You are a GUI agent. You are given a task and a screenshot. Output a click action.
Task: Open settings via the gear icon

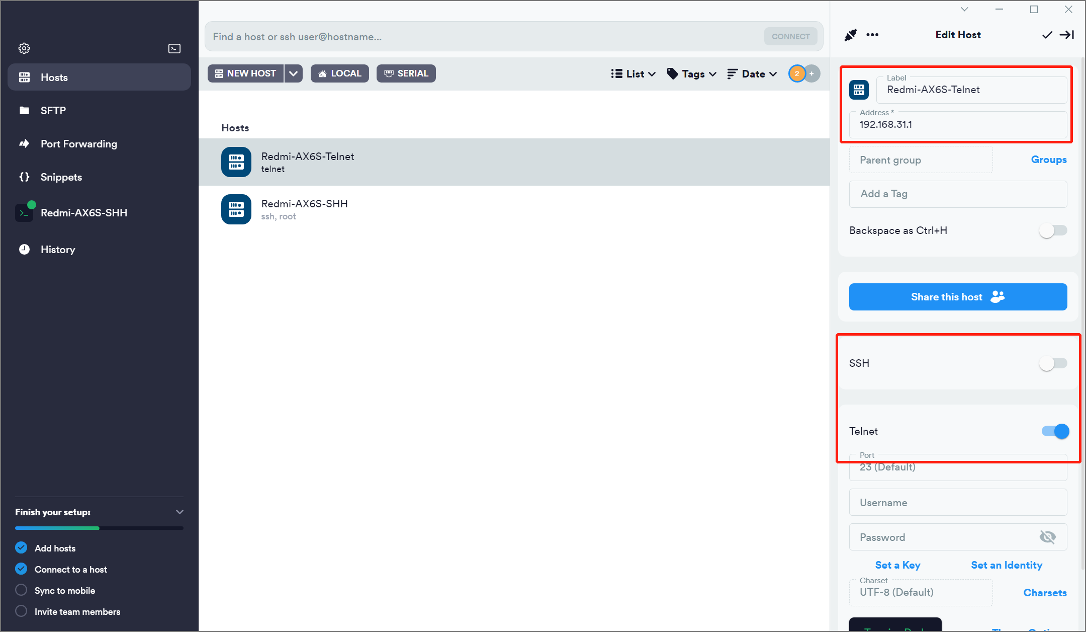click(x=24, y=48)
